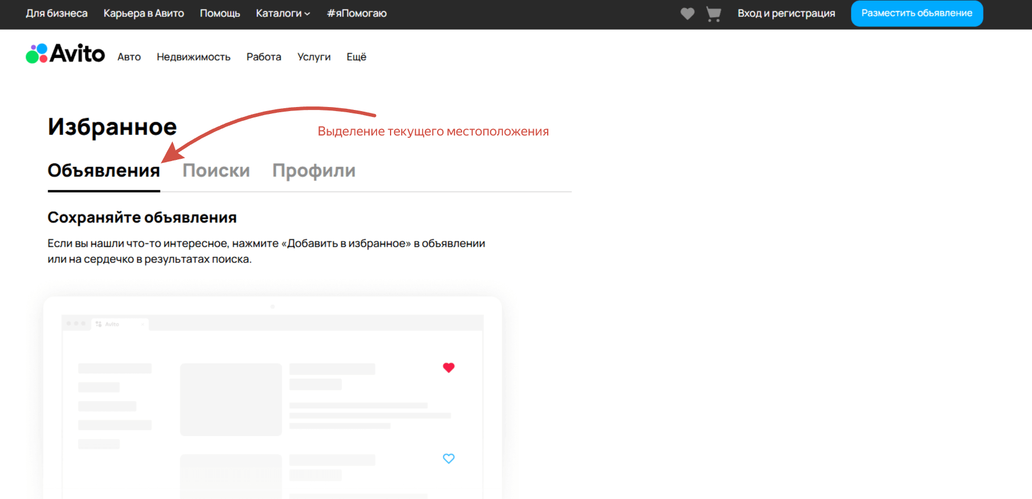Open the Услуги category

(314, 57)
